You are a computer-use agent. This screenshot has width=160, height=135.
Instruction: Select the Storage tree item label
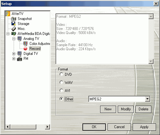pos(24,24)
